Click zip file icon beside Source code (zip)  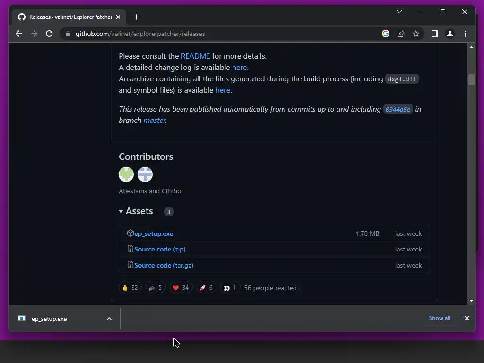130,249
